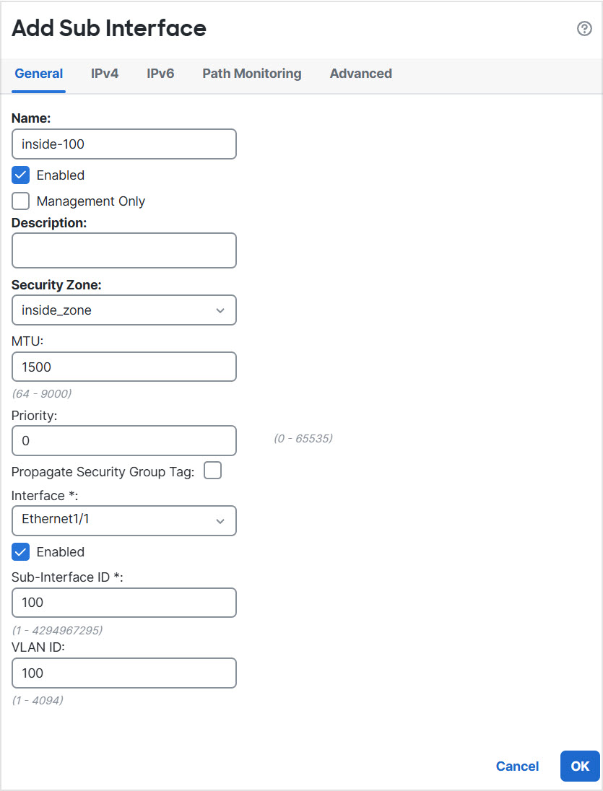Select the MTU value 1500 field

click(x=123, y=366)
